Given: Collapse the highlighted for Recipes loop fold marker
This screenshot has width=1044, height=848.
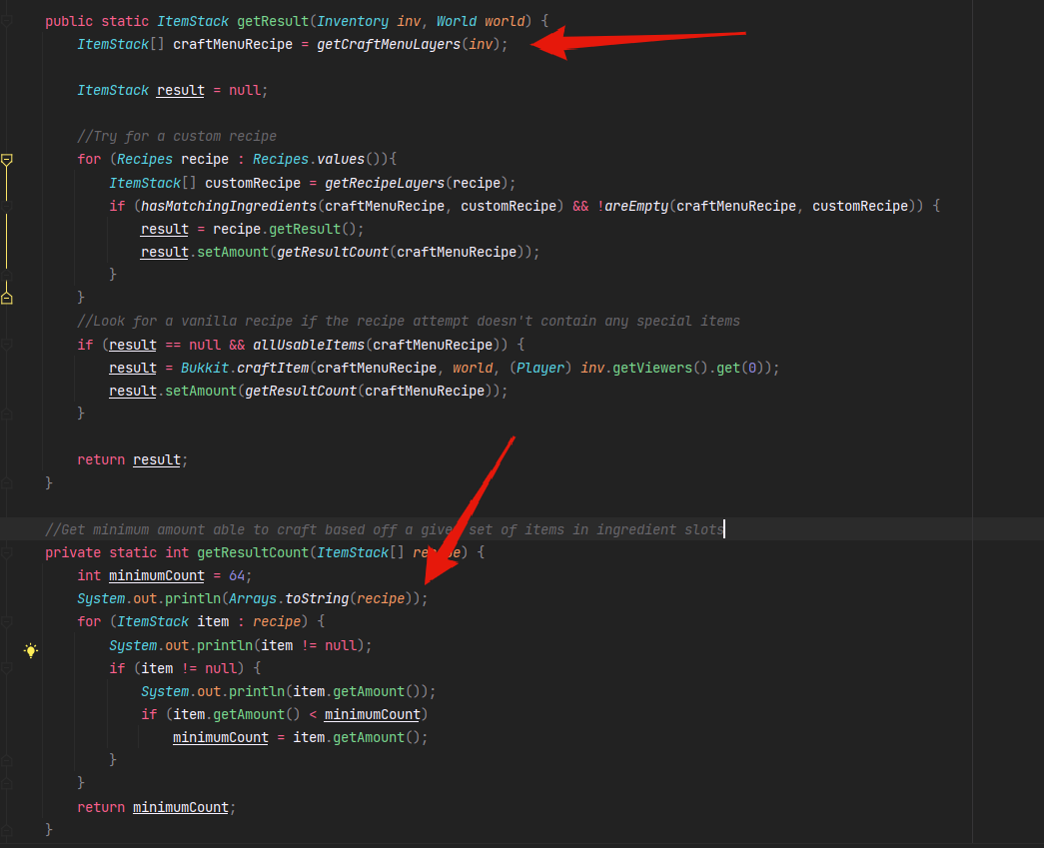Looking at the screenshot, I should click(7, 160).
